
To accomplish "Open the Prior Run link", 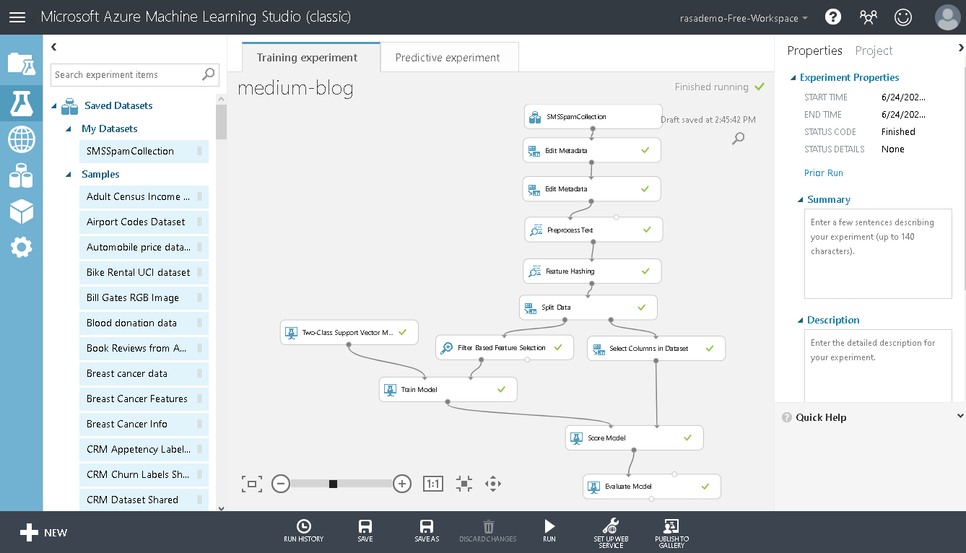I will 823,173.
